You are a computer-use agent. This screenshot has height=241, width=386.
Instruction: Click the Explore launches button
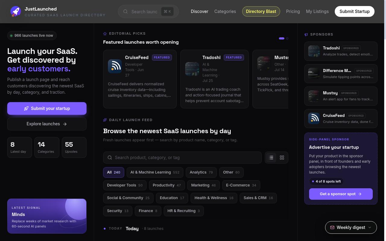47,124
